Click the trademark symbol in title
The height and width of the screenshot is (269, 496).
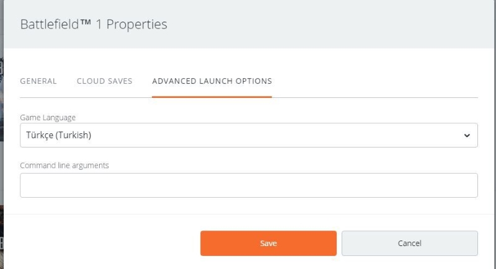pyautogui.click(x=86, y=22)
